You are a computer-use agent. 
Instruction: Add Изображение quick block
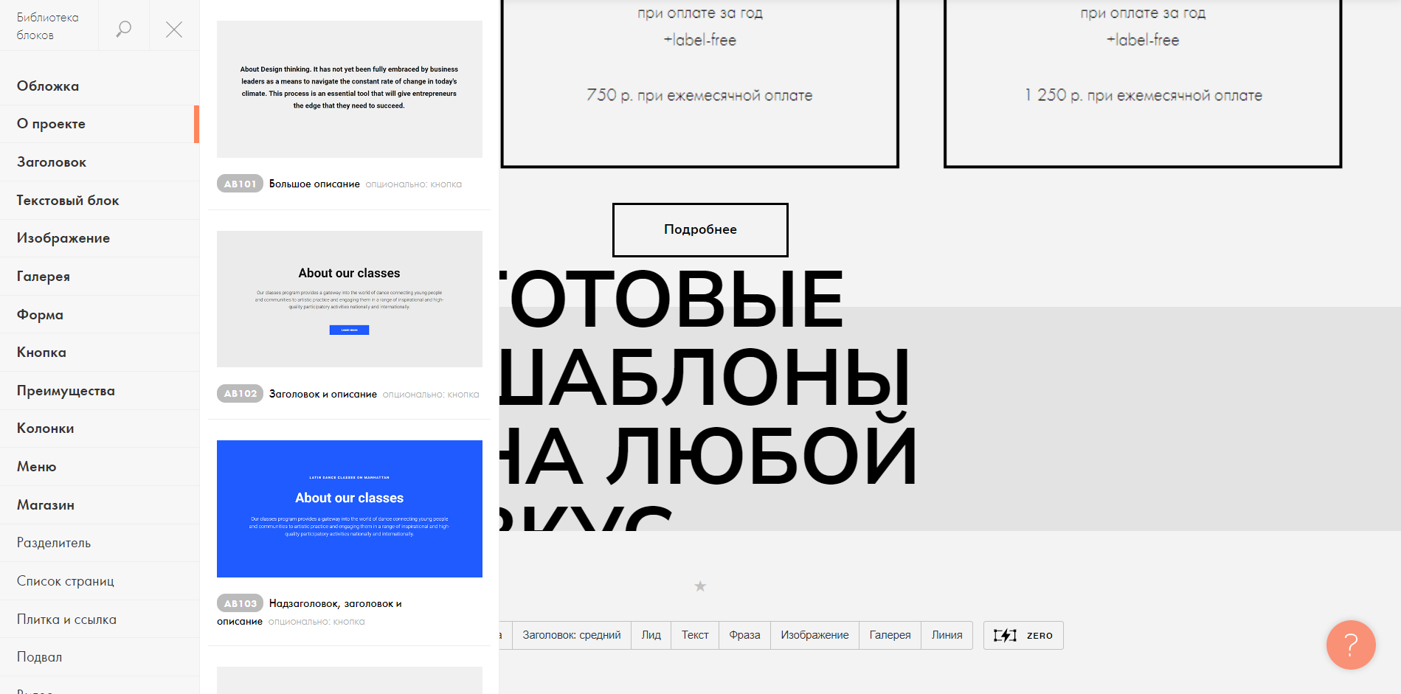815,635
